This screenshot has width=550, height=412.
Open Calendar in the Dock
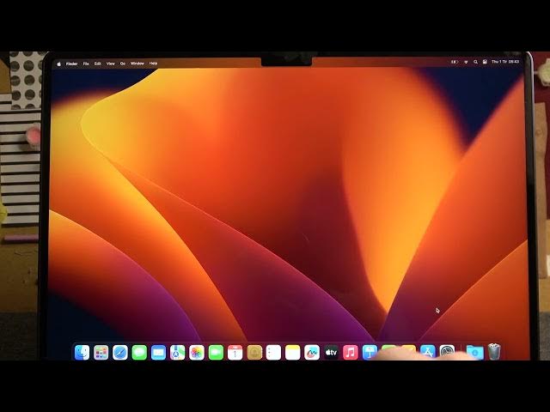point(235,353)
